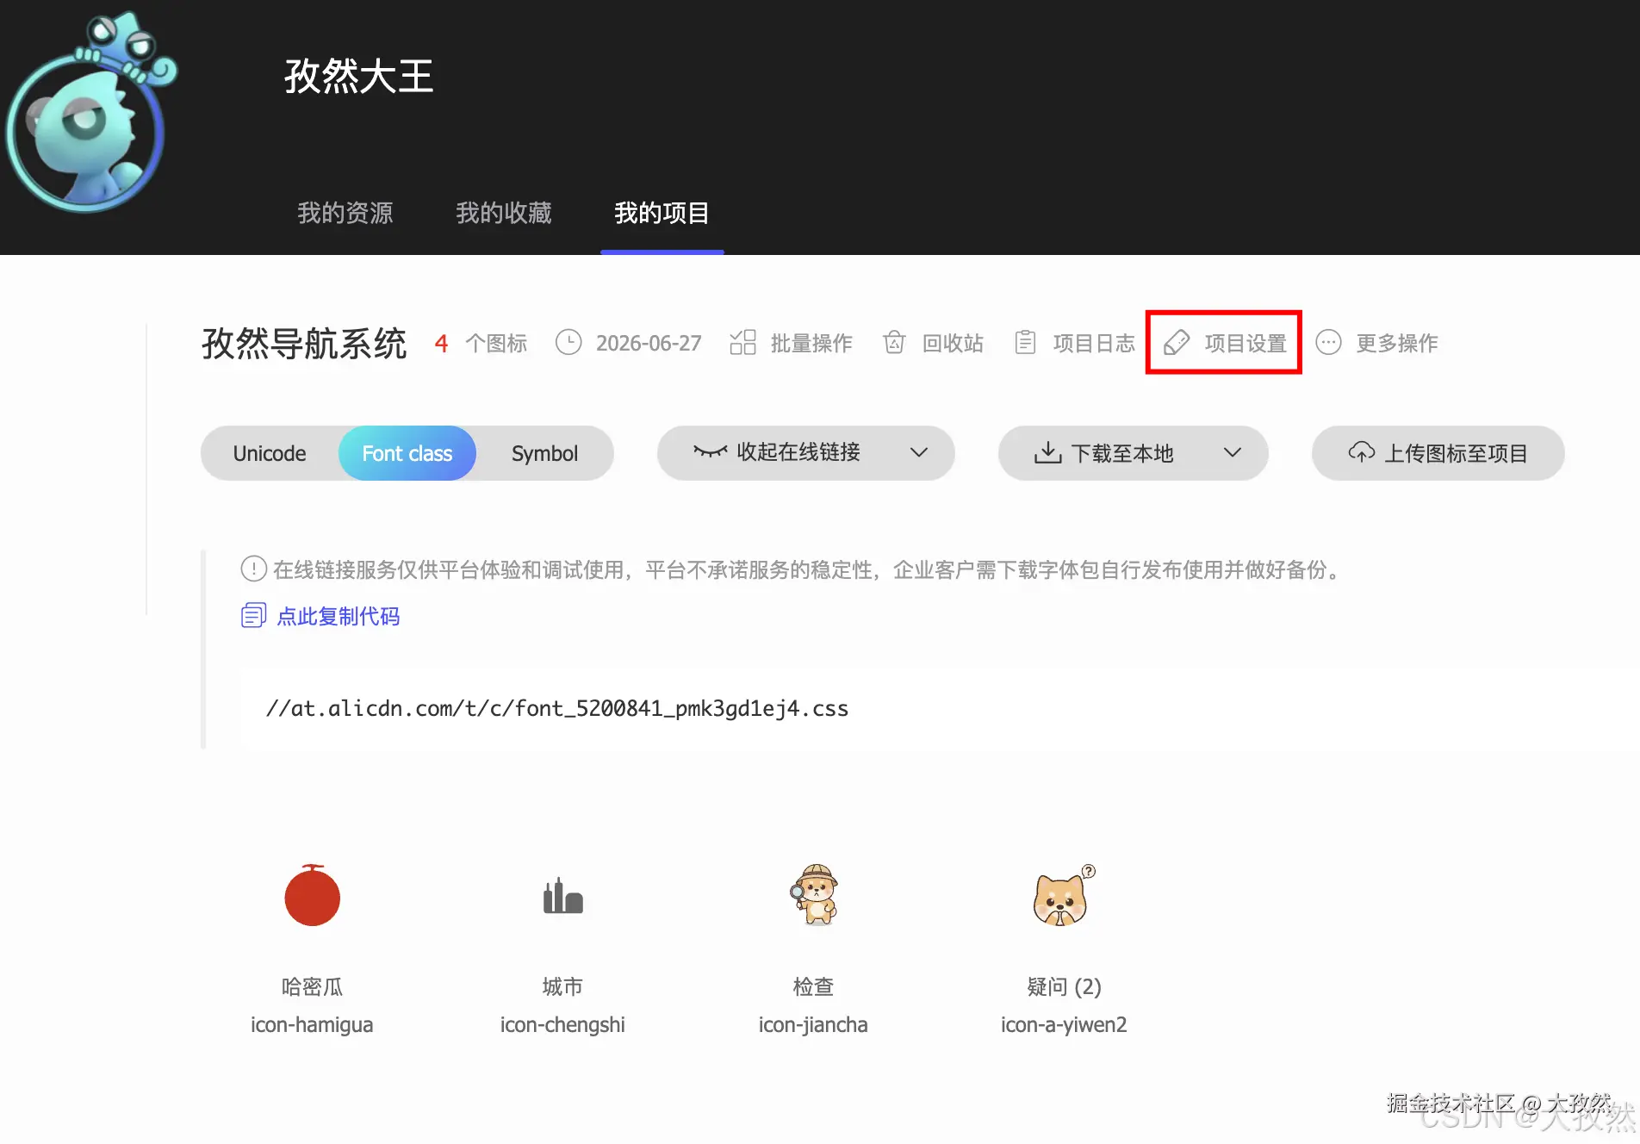Click the 回收站 recycle bin icon
Viewport: 1640px width, 1144px height.
point(894,342)
